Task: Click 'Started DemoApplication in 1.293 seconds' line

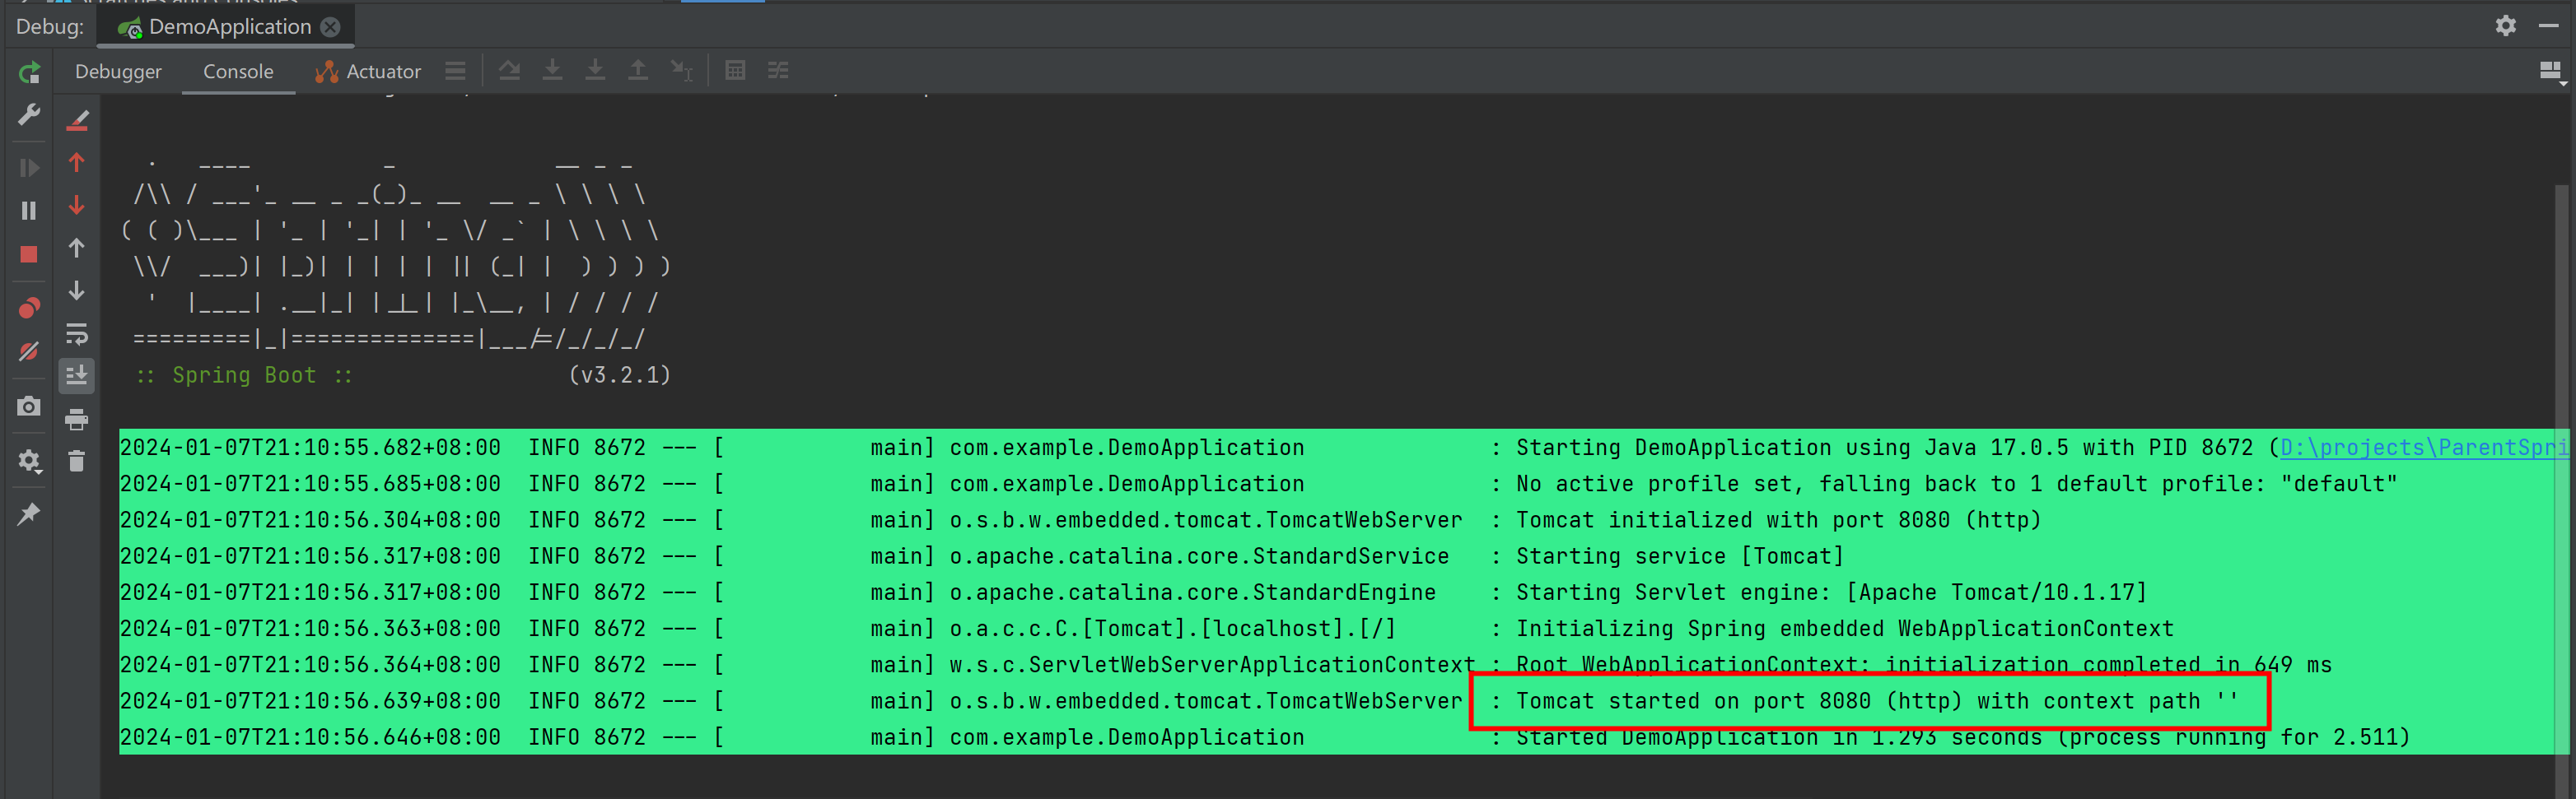Action: (1962, 738)
